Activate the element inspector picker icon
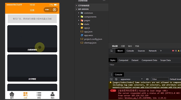Image resolution: width=181 pixels, height=100 pixels. click(x=111, y=51)
